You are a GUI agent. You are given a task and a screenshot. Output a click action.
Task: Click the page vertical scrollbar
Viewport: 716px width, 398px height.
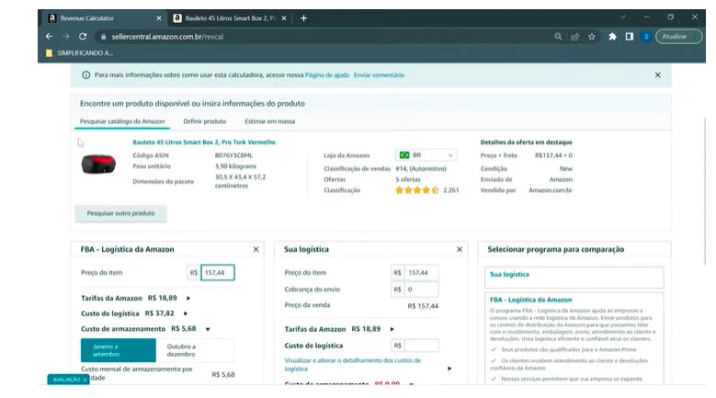(x=705, y=192)
